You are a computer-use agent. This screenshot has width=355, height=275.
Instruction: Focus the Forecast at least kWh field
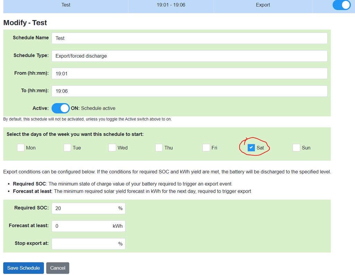[82, 226]
